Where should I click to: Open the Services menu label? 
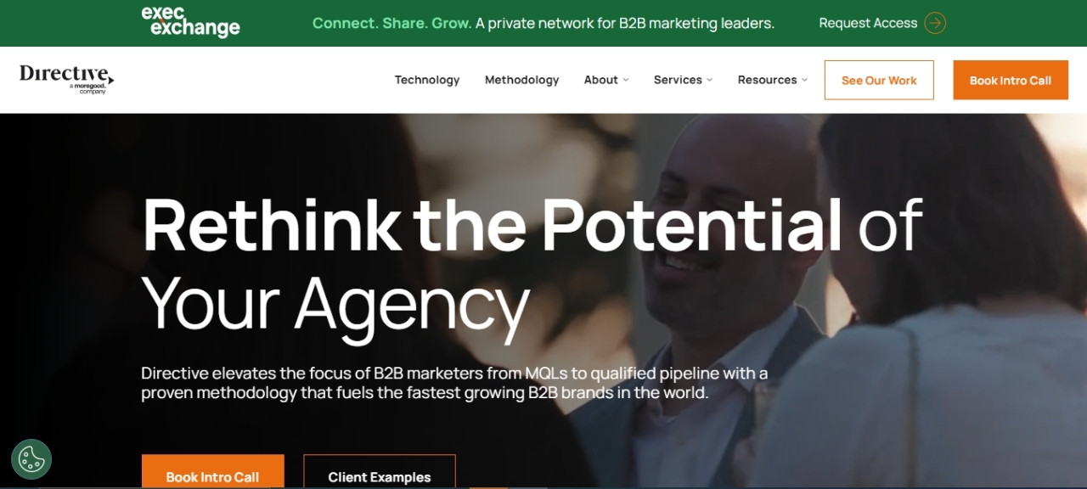coord(678,80)
